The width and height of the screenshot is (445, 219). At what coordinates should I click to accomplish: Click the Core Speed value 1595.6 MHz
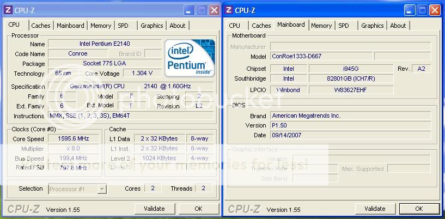tap(74, 139)
